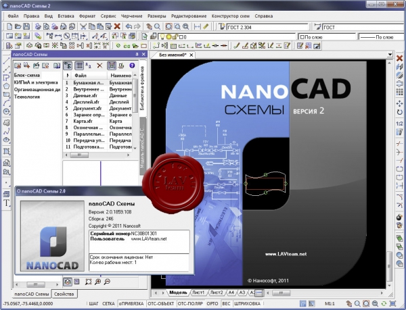Switch to the Лист1 sheet tab
Screen dimensions: 406x310
pos(198,292)
